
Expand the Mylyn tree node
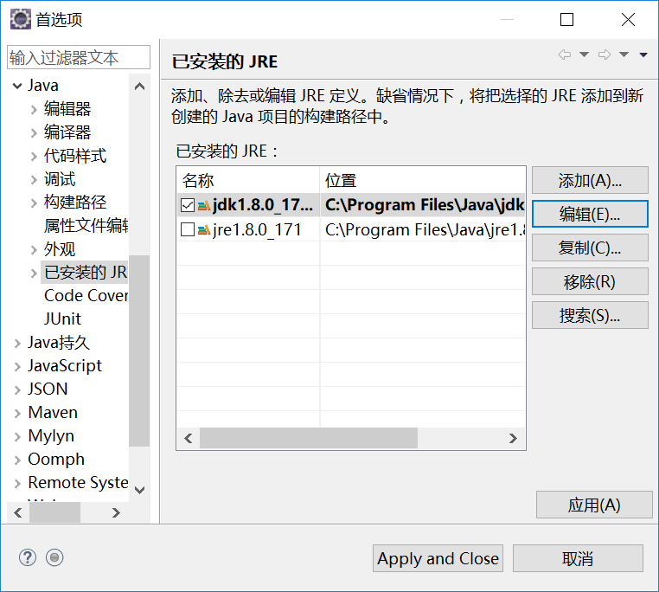[17, 437]
